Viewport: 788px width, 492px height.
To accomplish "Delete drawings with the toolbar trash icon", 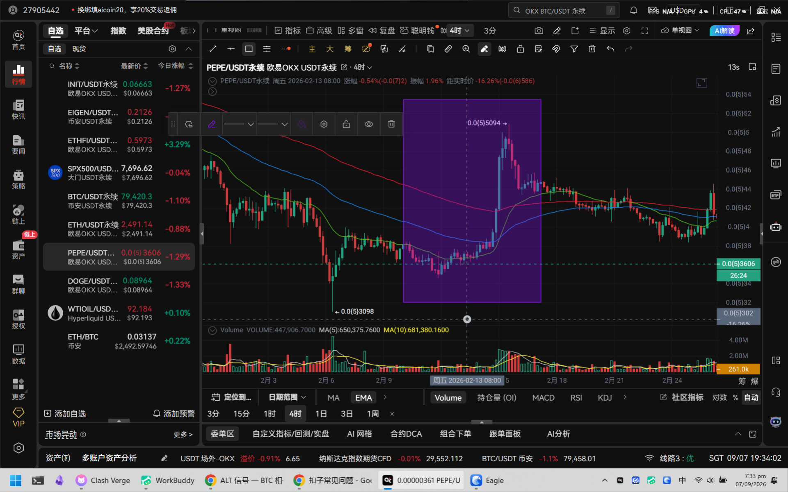I will 592,49.
